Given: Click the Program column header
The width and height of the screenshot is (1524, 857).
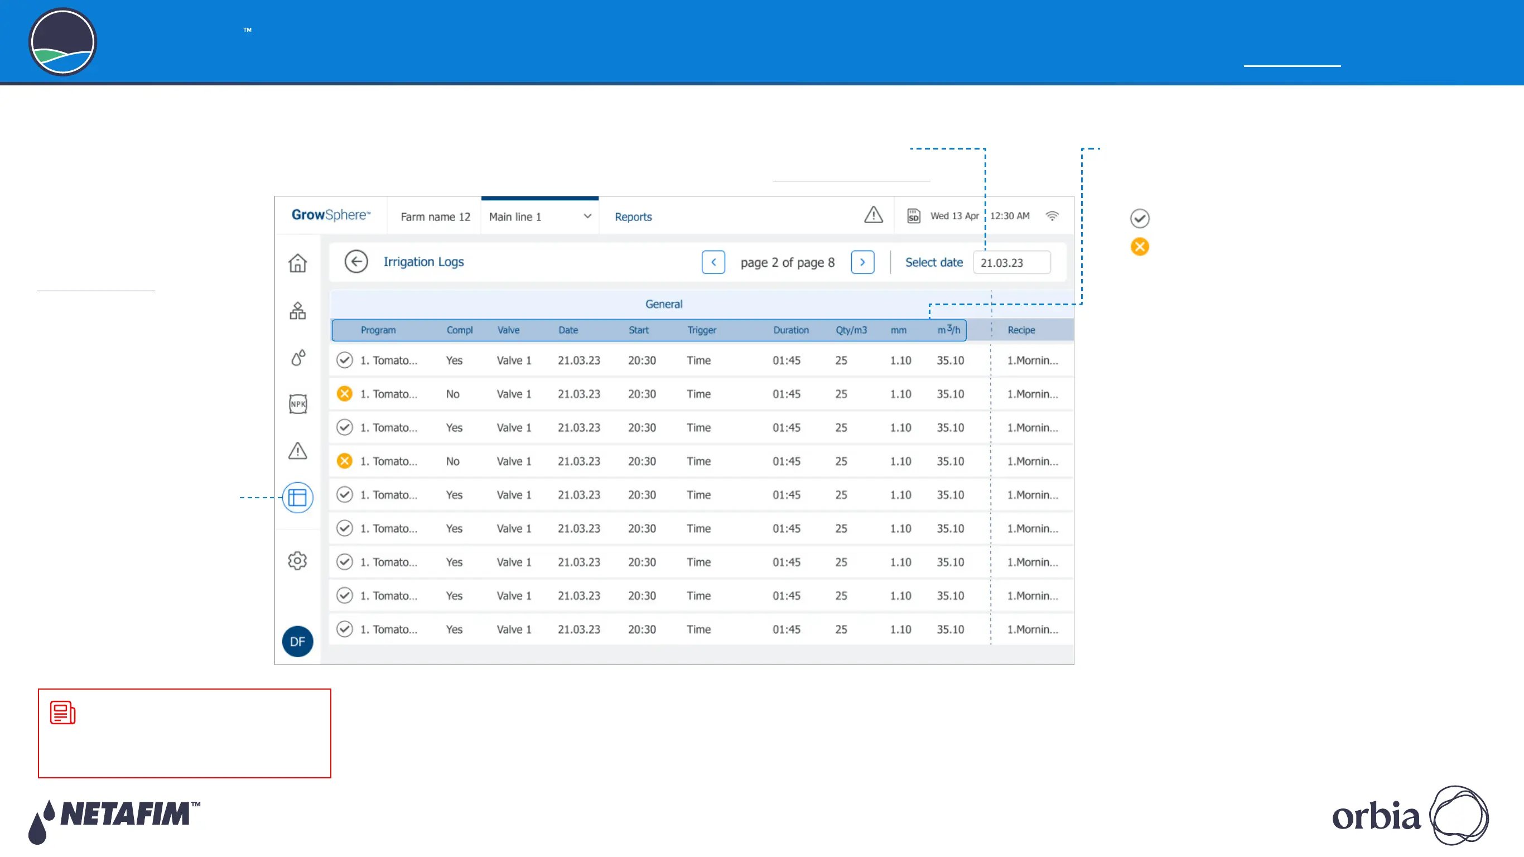Looking at the screenshot, I should [378, 330].
